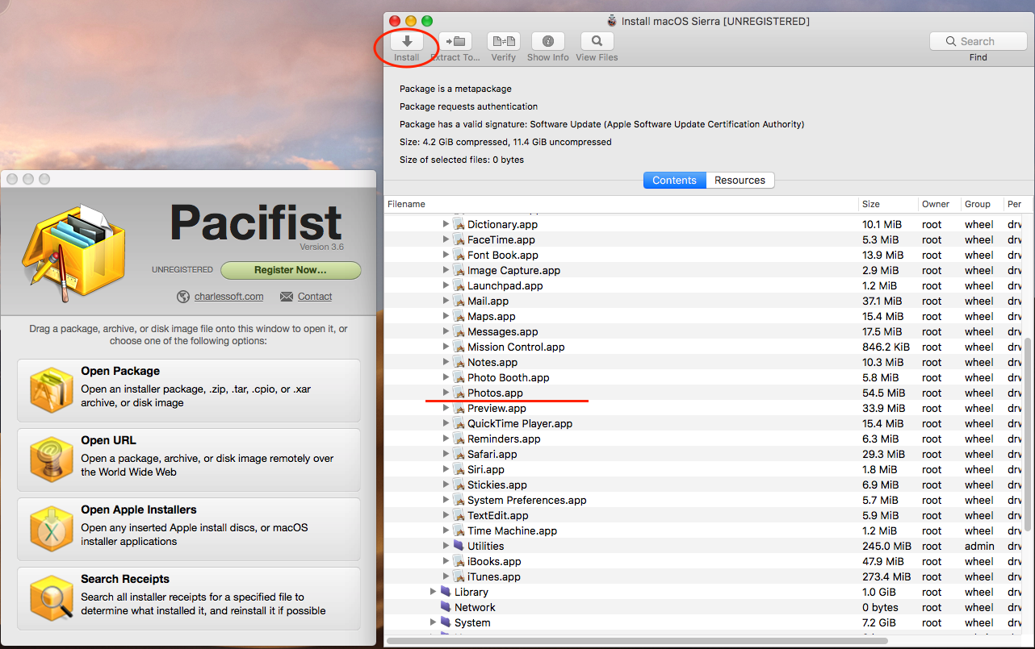Expand the Library folder triangle

433,592
